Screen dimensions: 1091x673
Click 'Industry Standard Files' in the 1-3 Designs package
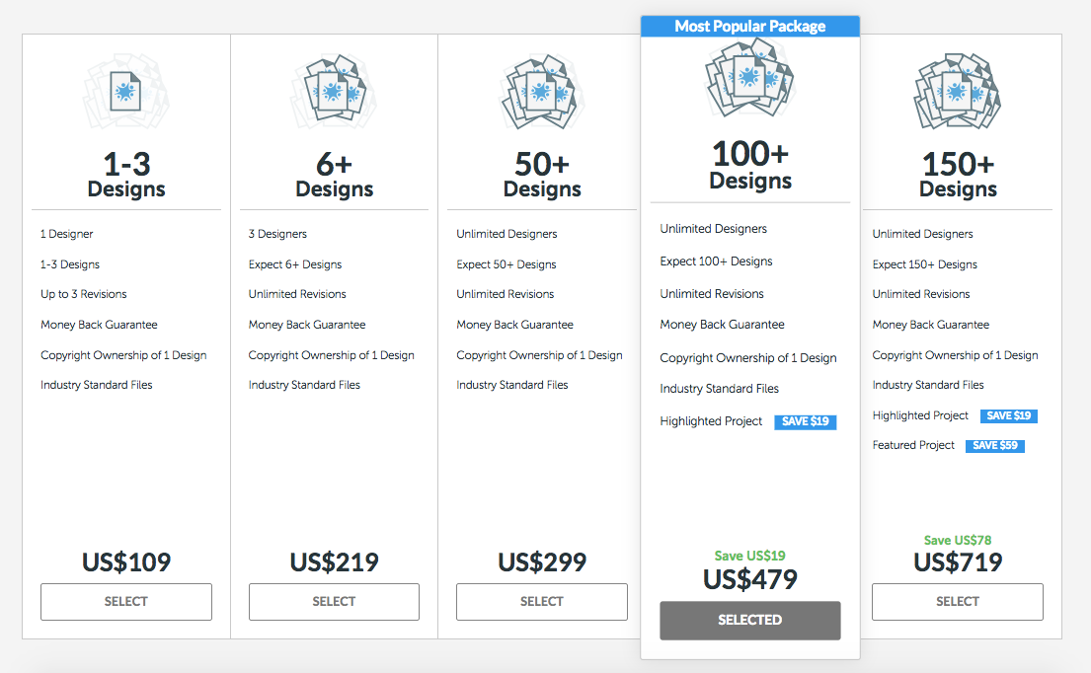coord(96,385)
